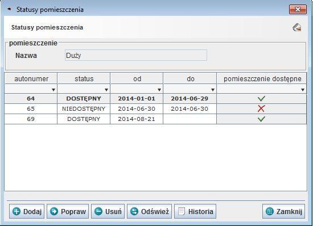Close the Statusy pomieszczenia window
313x226 pixels.
[x=298, y=9]
